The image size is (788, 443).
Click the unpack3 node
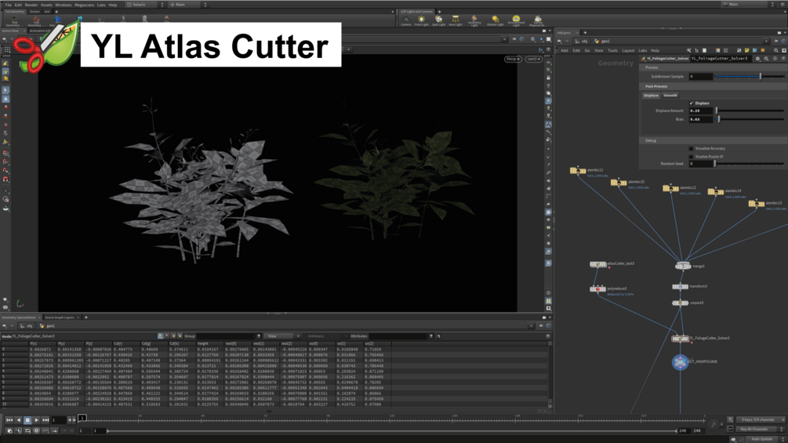click(x=680, y=303)
